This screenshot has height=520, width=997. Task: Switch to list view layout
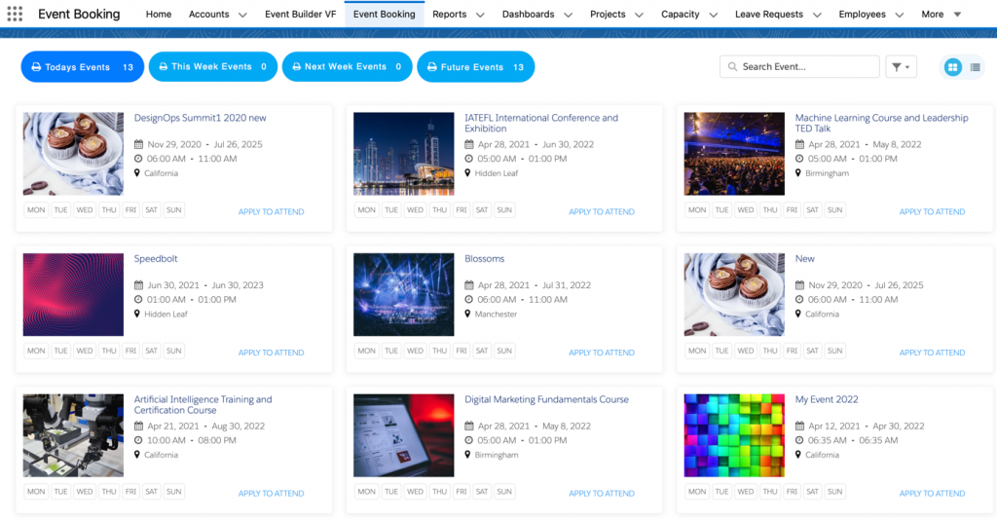pyautogui.click(x=975, y=67)
